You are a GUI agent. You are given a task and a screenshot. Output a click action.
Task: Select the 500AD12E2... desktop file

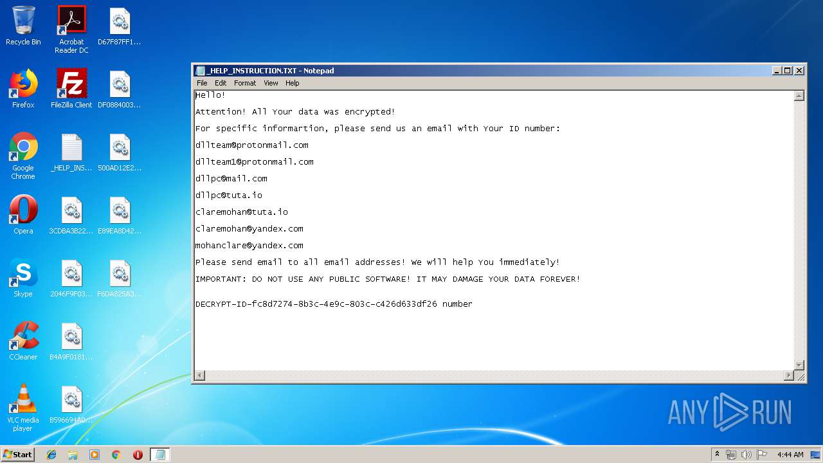(120, 152)
